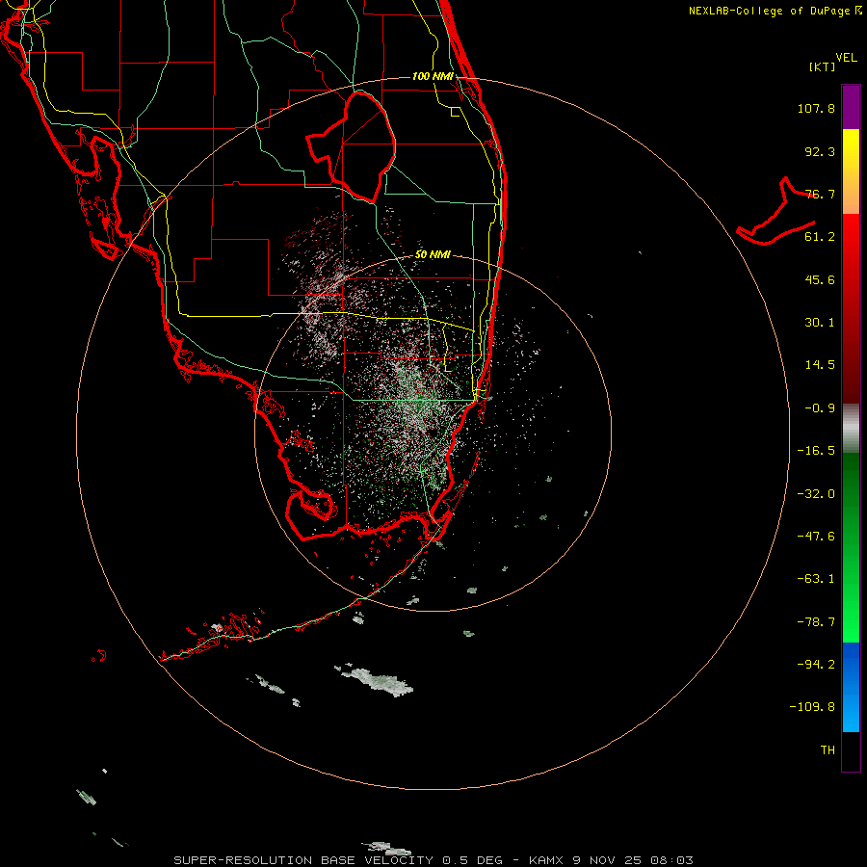Click the [KT] units label
Screen dimensions: 867x867
(823, 66)
